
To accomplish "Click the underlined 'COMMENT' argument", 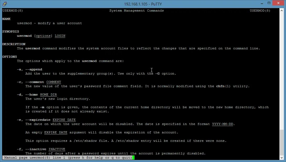I will tap(54, 82).
